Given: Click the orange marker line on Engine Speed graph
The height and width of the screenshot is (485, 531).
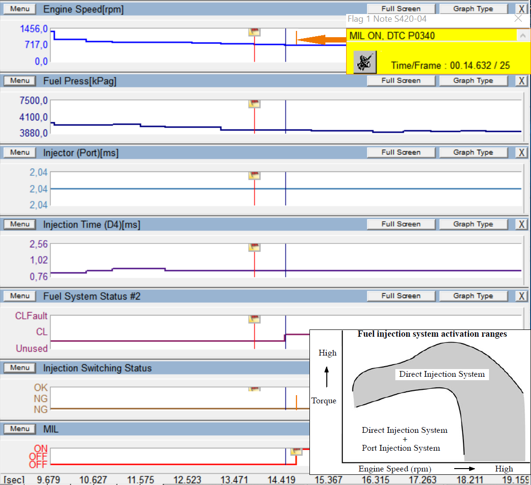Looking at the screenshot, I should coord(296,38).
